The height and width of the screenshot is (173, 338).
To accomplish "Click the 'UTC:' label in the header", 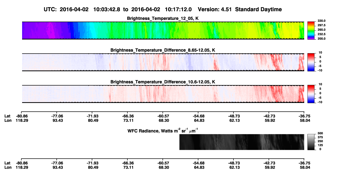I will coord(50,9).
